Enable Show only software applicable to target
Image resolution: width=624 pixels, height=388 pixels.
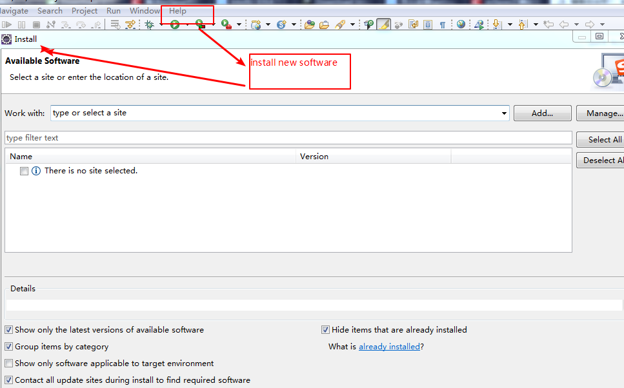9,364
